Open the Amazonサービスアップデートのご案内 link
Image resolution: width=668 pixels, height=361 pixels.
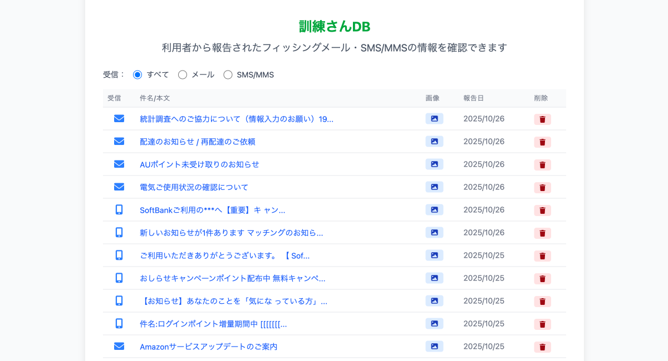click(x=209, y=346)
